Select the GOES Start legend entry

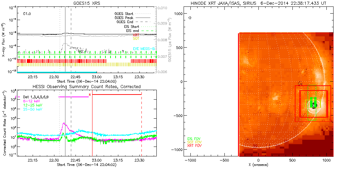pos(124,14)
